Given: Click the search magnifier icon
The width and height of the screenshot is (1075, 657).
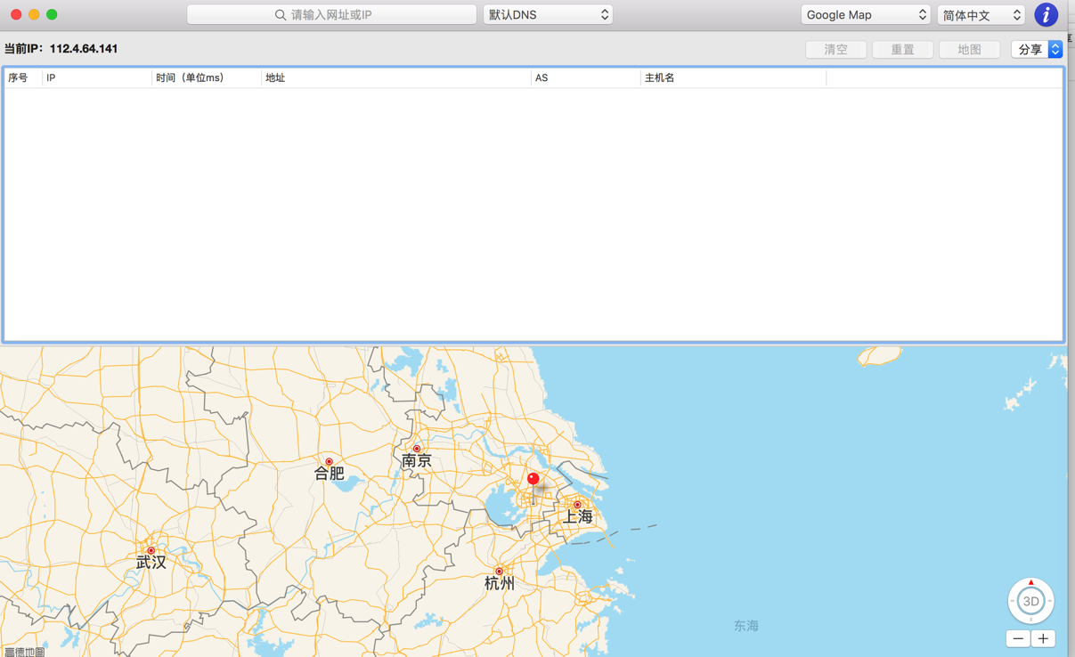Looking at the screenshot, I should tap(281, 15).
